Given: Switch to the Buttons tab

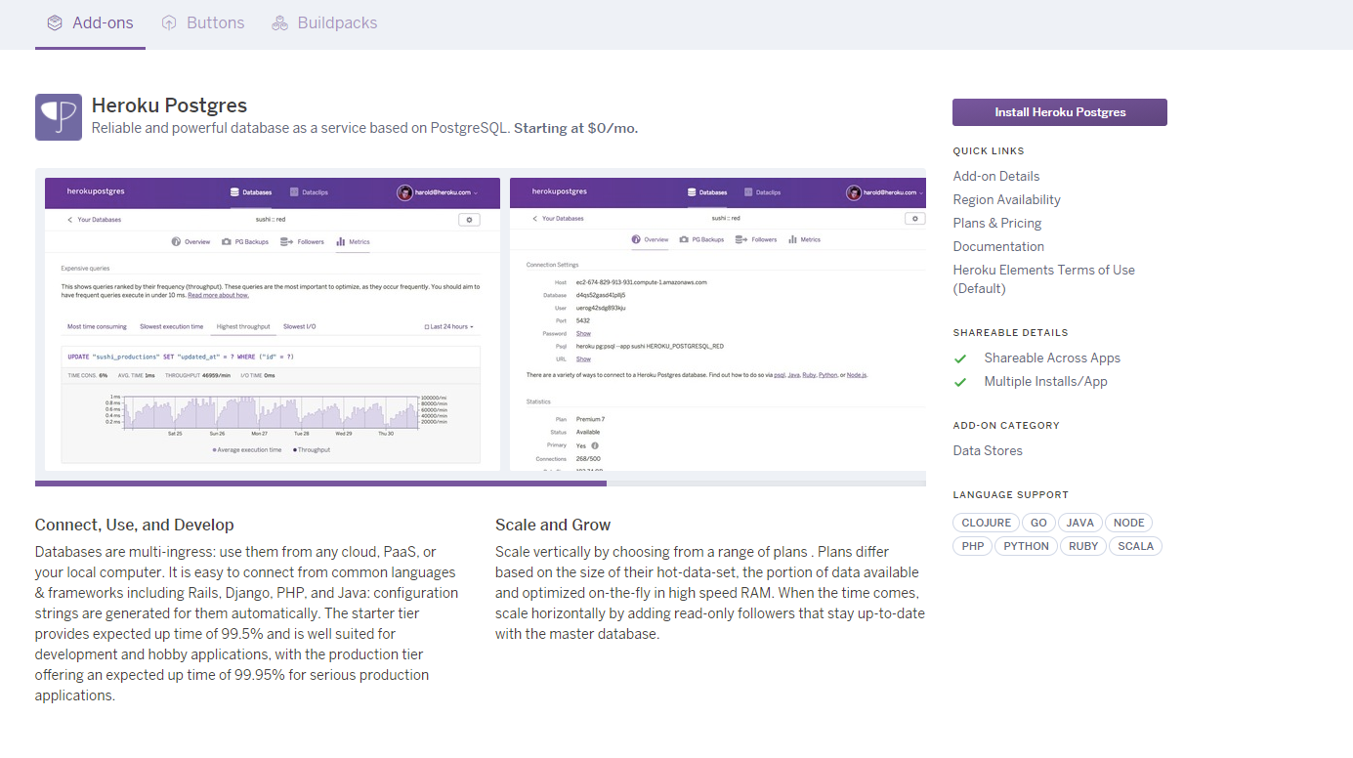Looking at the screenshot, I should tap(214, 22).
